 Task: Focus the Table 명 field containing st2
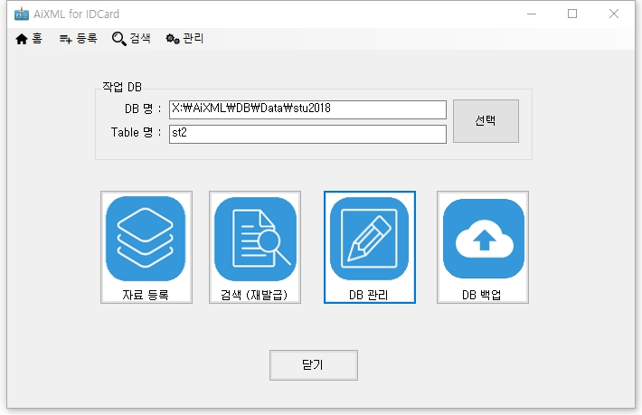[x=307, y=134]
